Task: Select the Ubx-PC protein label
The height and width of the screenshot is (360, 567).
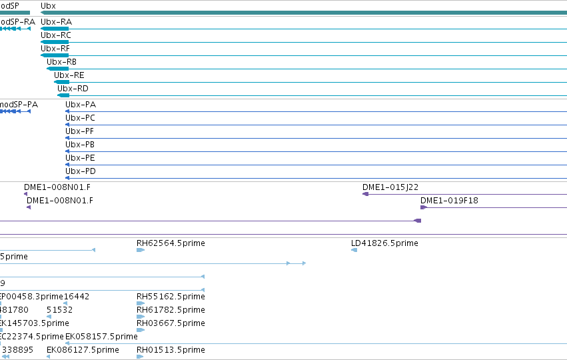Action: (80, 118)
